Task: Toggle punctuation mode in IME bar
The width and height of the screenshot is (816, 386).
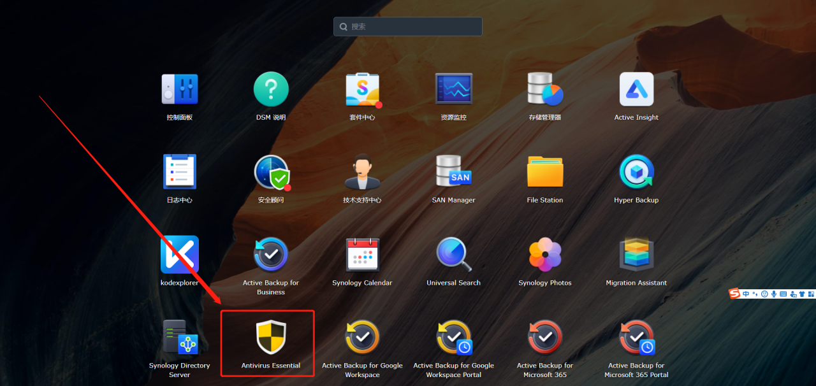Action: (755, 294)
